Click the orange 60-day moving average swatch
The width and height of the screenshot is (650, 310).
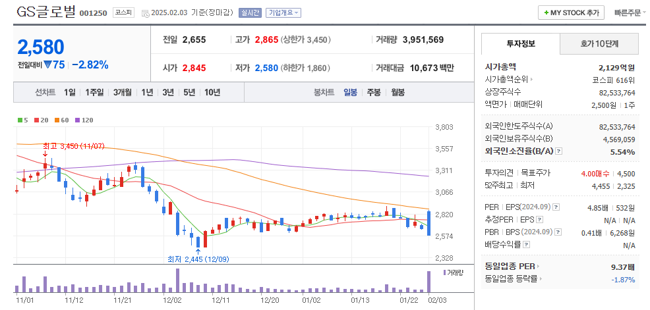point(57,120)
